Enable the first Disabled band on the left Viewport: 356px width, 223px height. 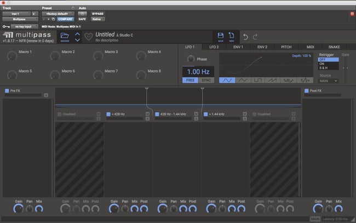click(60, 114)
